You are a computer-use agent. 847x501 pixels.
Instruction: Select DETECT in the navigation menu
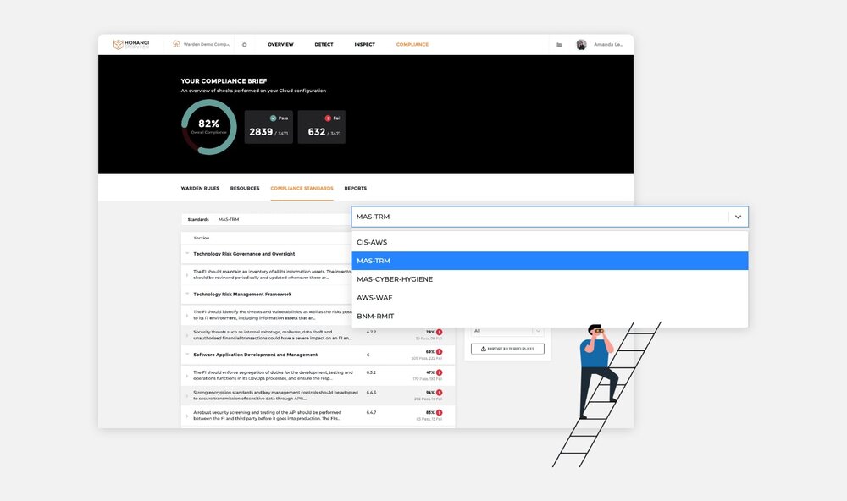pyautogui.click(x=324, y=44)
